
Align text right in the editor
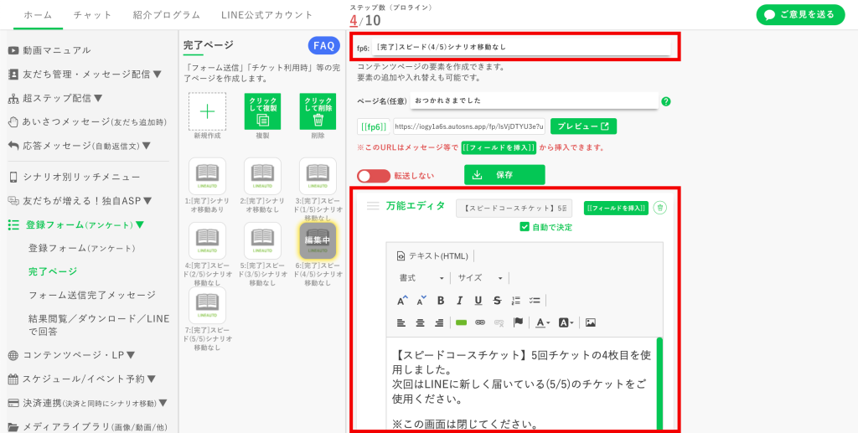tap(439, 322)
